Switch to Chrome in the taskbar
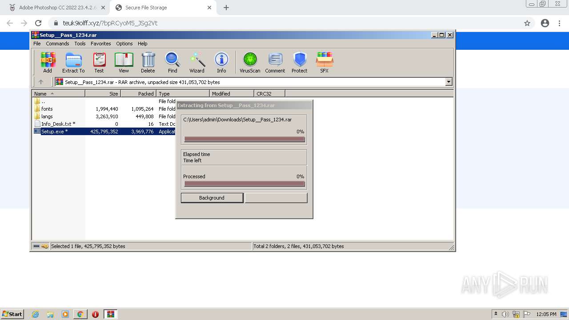The width and height of the screenshot is (569, 320). click(x=80, y=314)
